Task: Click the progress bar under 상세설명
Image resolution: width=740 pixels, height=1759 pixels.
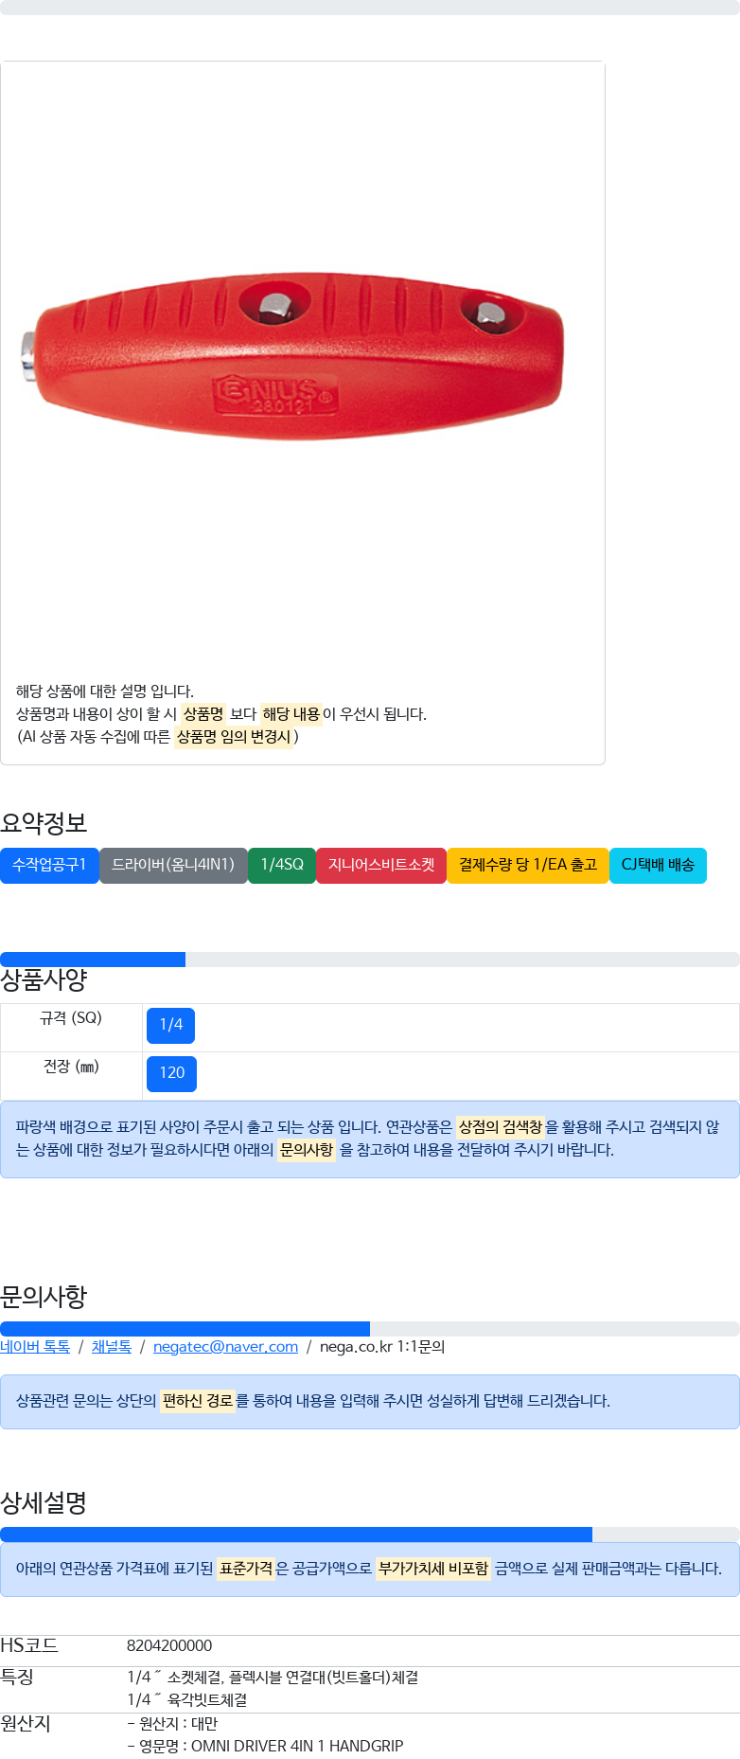Action: click(x=370, y=1535)
